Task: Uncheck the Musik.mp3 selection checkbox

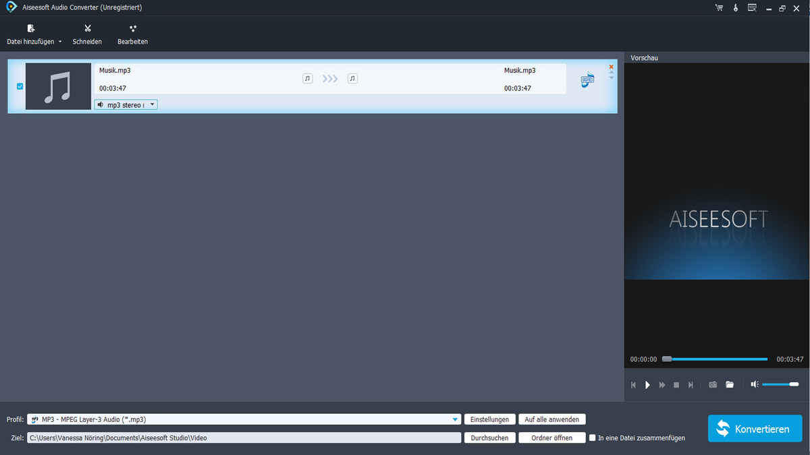Action: click(x=20, y=86)
